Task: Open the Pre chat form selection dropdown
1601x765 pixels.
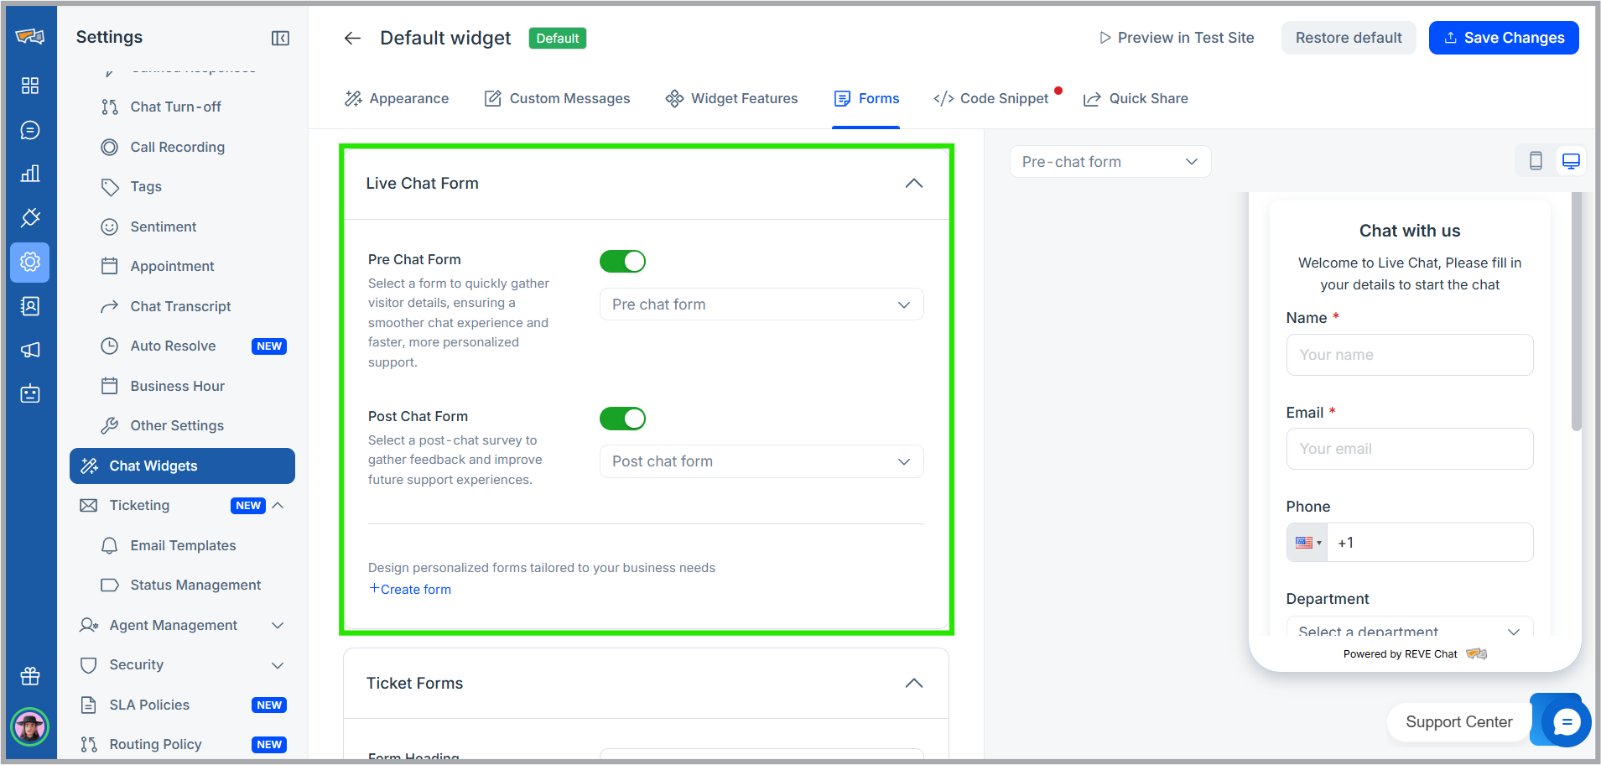Action: [x=762, y=304]
